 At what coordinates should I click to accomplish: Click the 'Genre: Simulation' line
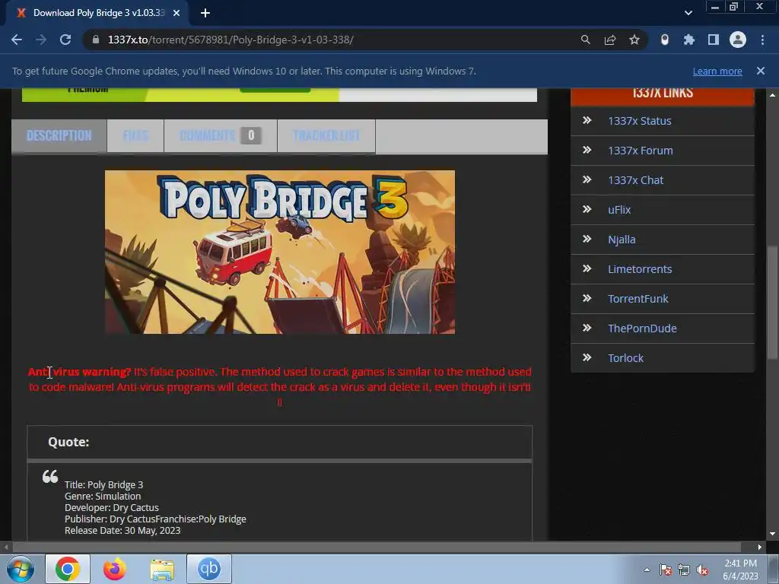pos(103,496)
